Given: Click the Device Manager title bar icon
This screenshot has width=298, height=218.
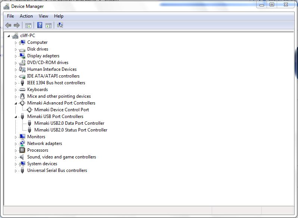Looking at the screenshot, I should (6, 6).
